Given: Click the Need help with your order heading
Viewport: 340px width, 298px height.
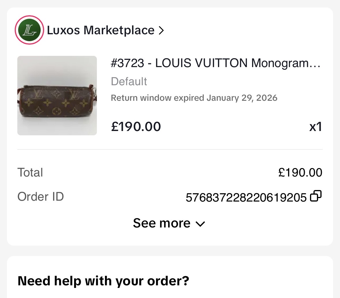Looking at the screenshot, I should (x=103, y=281).
